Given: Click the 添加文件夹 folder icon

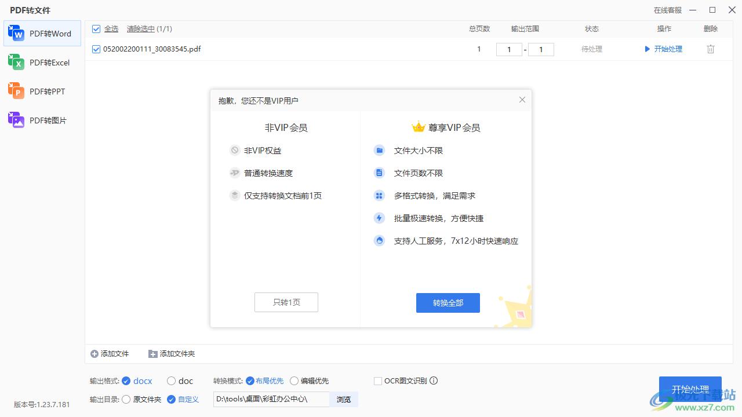Looking at the screenshot, I should tap(153, 354).
